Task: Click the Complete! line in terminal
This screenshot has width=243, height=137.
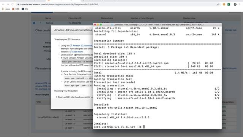Action: click(x=101, y=124)
